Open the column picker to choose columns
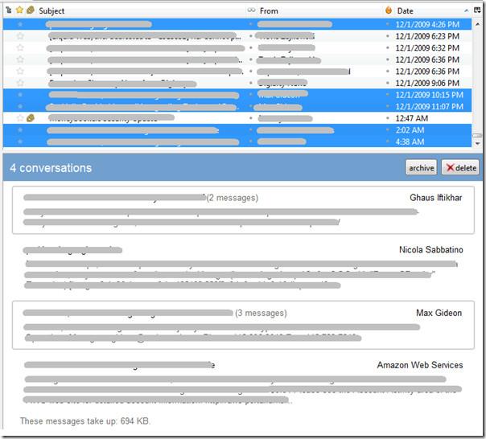Image resolution: width=486 pixels, height=439 pixels. [477, 10]
